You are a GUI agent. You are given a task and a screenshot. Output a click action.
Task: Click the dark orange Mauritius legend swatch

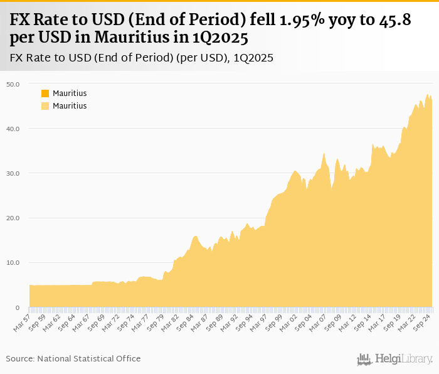click(x=45, y=93)
